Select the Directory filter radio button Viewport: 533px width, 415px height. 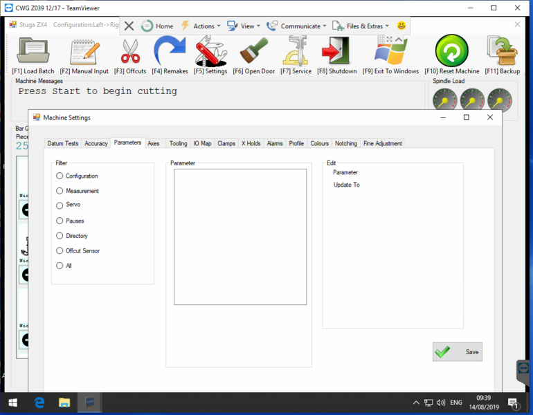tap(60, 236)
